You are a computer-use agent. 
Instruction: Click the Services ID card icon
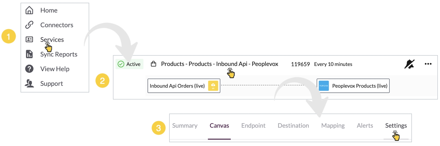point(29,39)
